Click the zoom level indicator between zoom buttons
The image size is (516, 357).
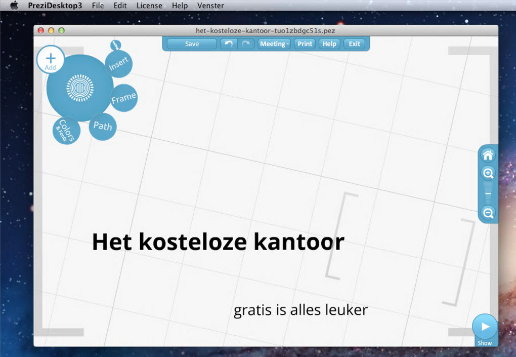pyautogui.click(x=488, y=193)
